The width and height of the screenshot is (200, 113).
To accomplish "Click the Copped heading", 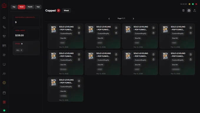I will coord(51,11).
